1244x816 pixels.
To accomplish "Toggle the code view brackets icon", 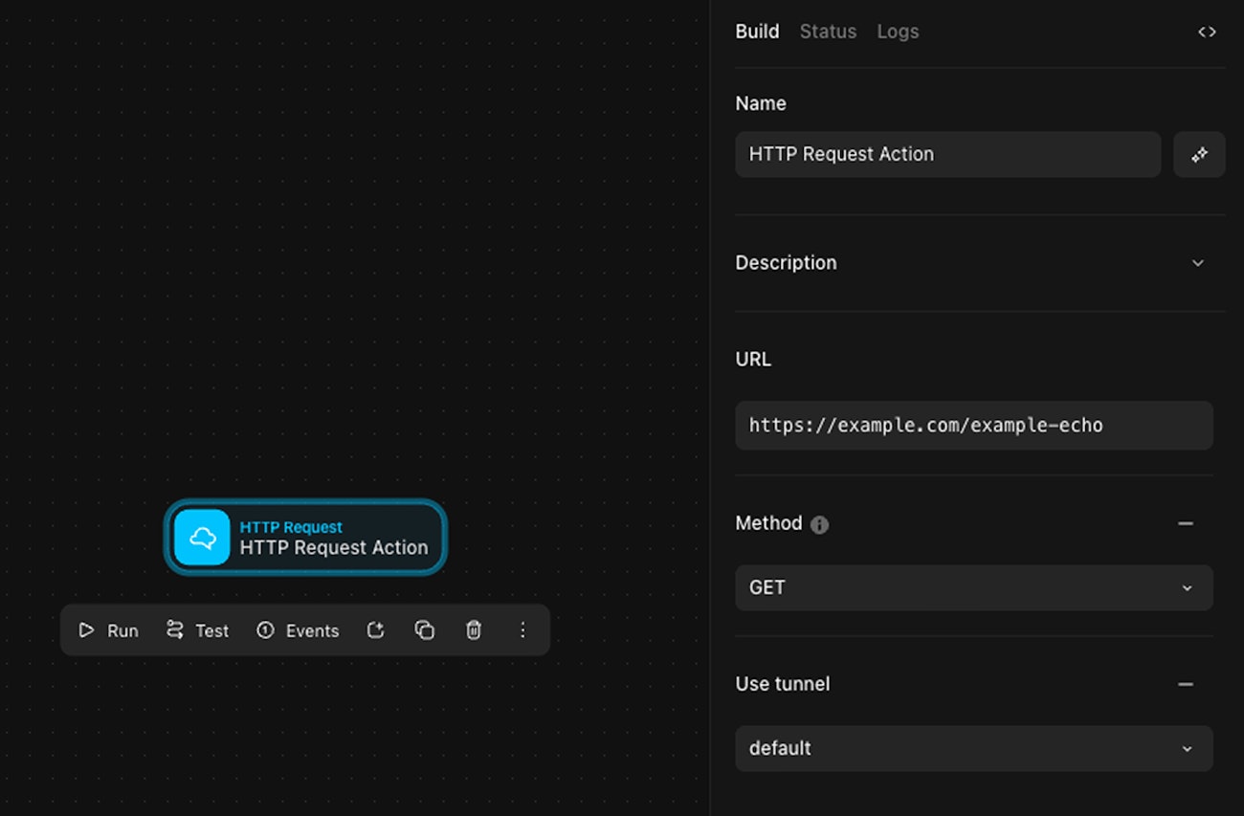I will 1207,32.
